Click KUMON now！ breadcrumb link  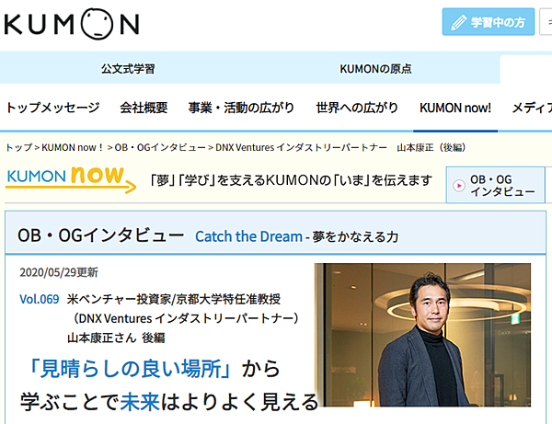coord(73,147)
